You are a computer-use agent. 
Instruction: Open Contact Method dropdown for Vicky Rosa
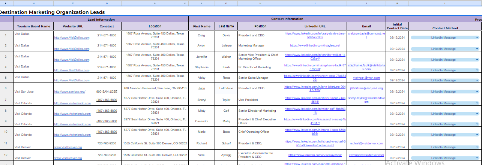tap(477, 80)
